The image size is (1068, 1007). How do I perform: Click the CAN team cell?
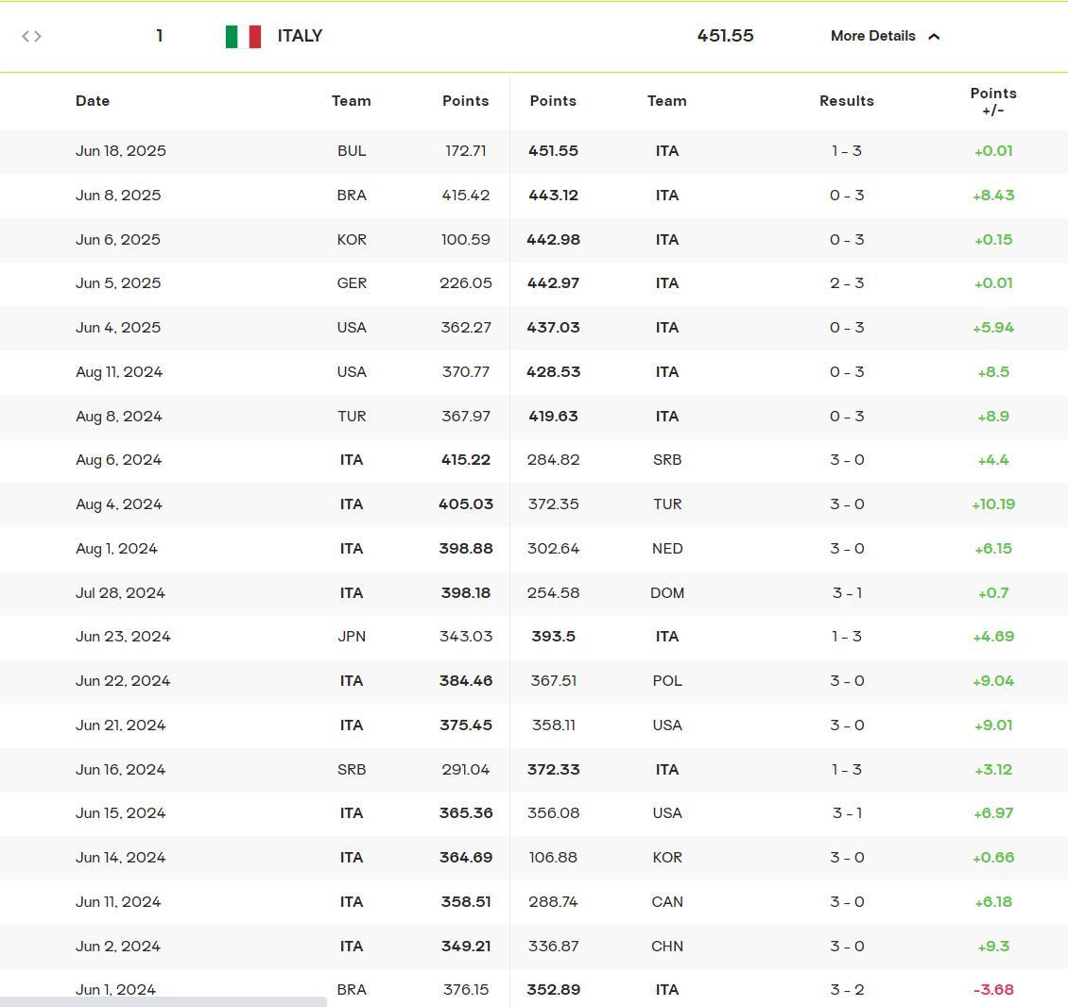667,902
